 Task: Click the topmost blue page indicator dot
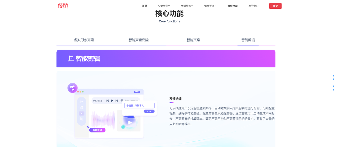(333, 76)
